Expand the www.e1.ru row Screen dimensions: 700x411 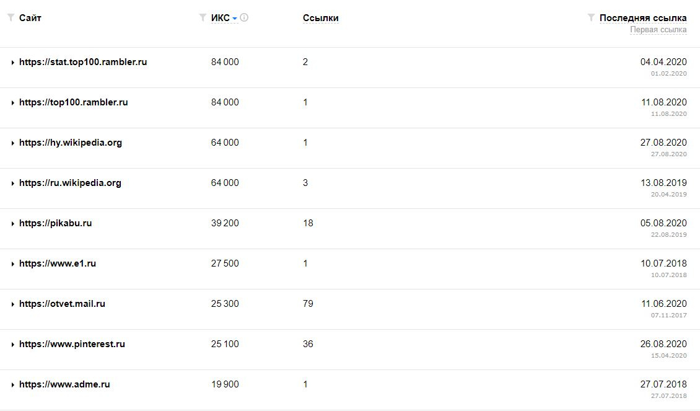pyautogui.click(x=12, y=264)
